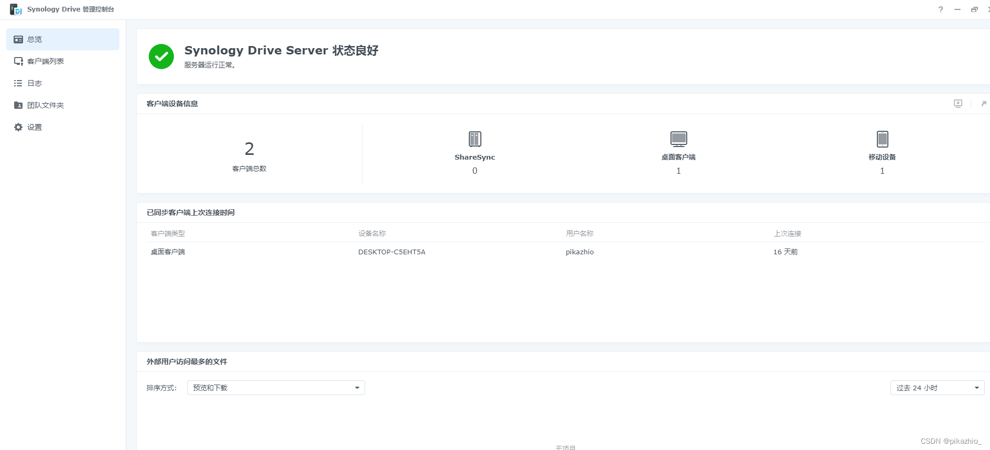Click the 桌面客户端 cell in the table row

click(168, 252)
